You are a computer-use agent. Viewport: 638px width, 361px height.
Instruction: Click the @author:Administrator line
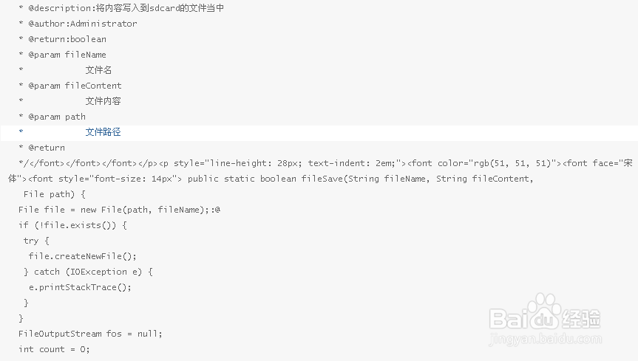click(78, 24)
